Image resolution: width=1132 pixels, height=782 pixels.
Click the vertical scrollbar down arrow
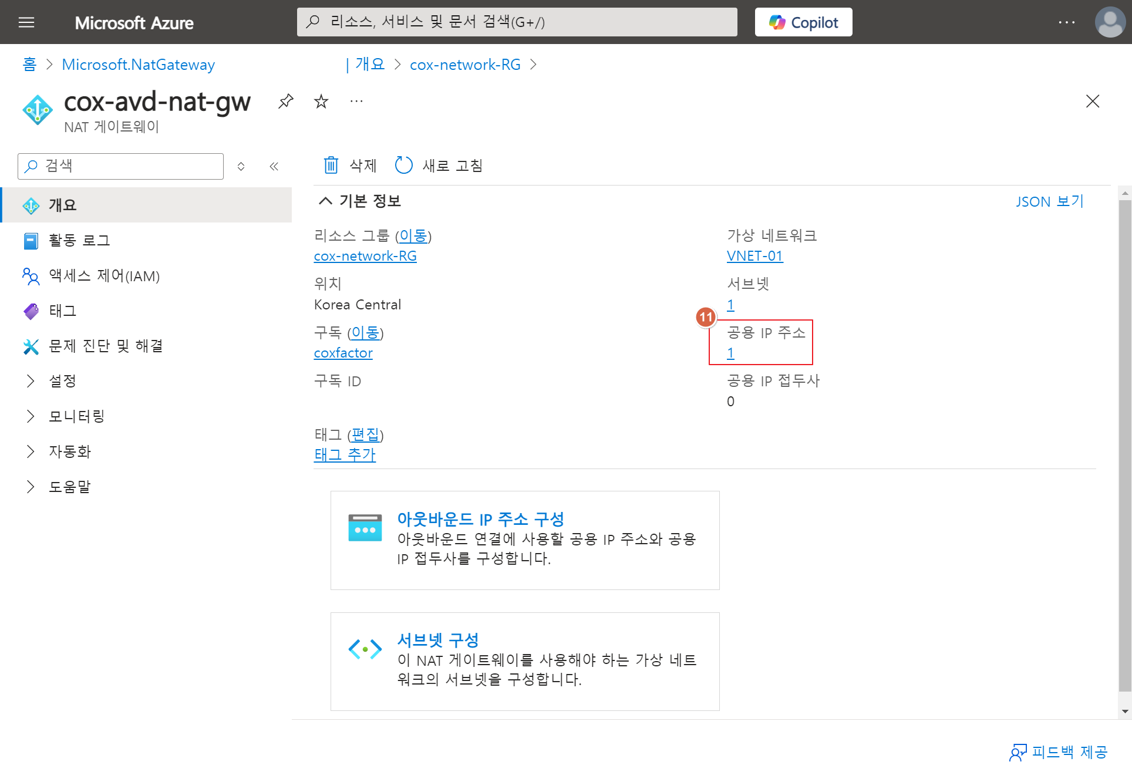coord(1125,711)
